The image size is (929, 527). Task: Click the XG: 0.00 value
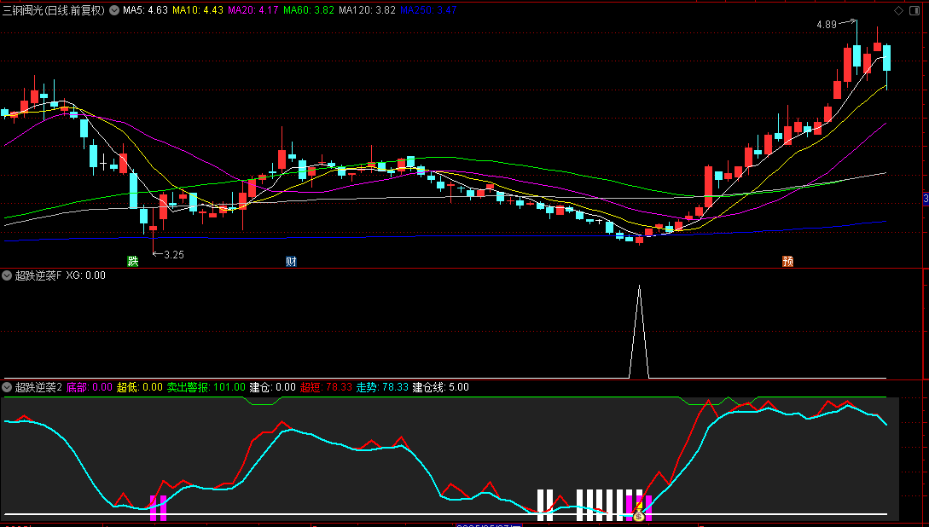coord(86,275)
